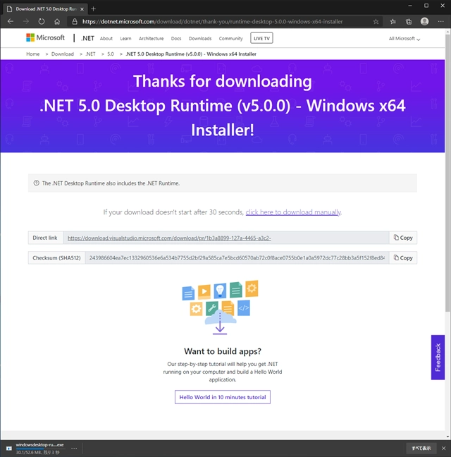
Task: Click here to download manually link
Action: tap(293, 212)
